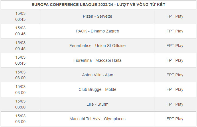Click the 15/03 03:00 time for Lille
Viewport: 197px width, 127px height.
[x=20, y=104]
